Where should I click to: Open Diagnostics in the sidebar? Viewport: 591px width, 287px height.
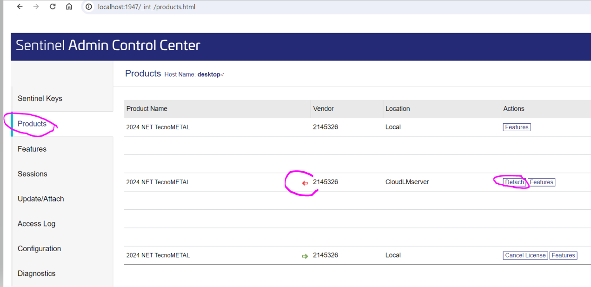(37, 274)
